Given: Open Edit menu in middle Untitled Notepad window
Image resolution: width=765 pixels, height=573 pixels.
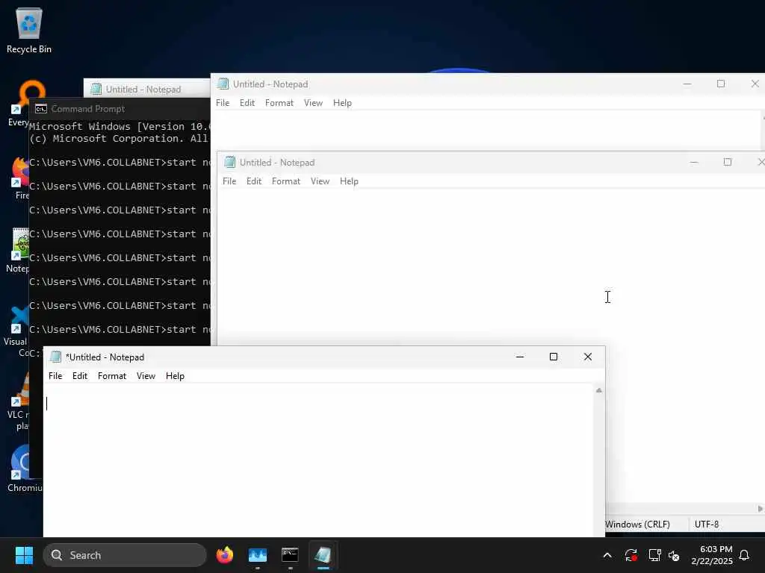Looking at the screenshot, I should (x=254, y=181).
